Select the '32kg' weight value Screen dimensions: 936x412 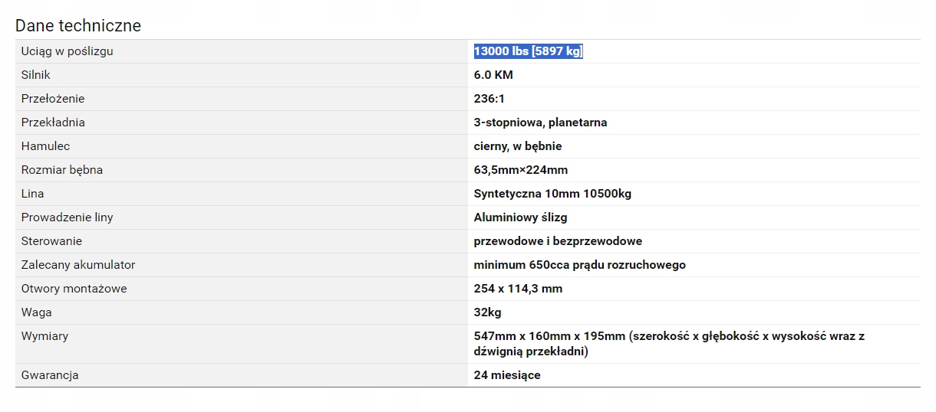488,312
